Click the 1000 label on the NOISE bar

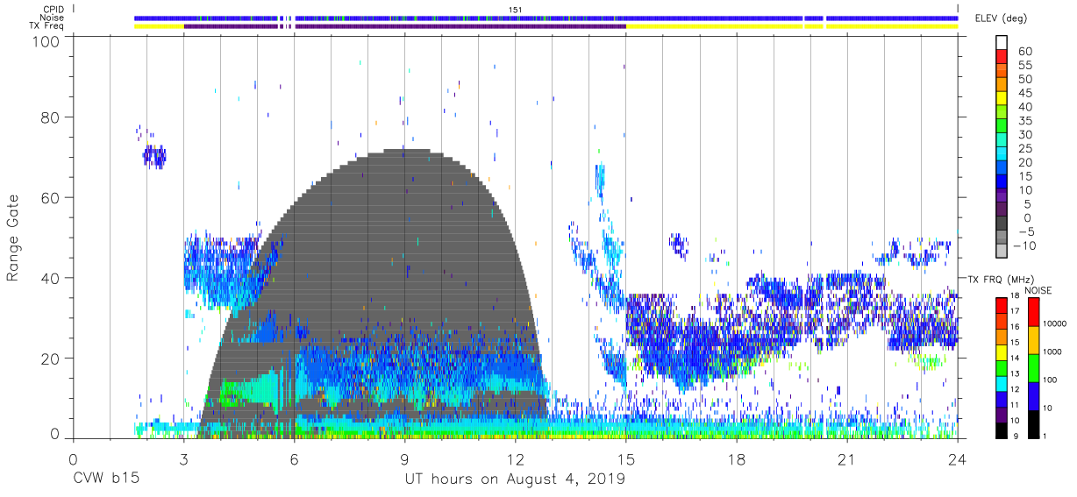click(1052, 351)
